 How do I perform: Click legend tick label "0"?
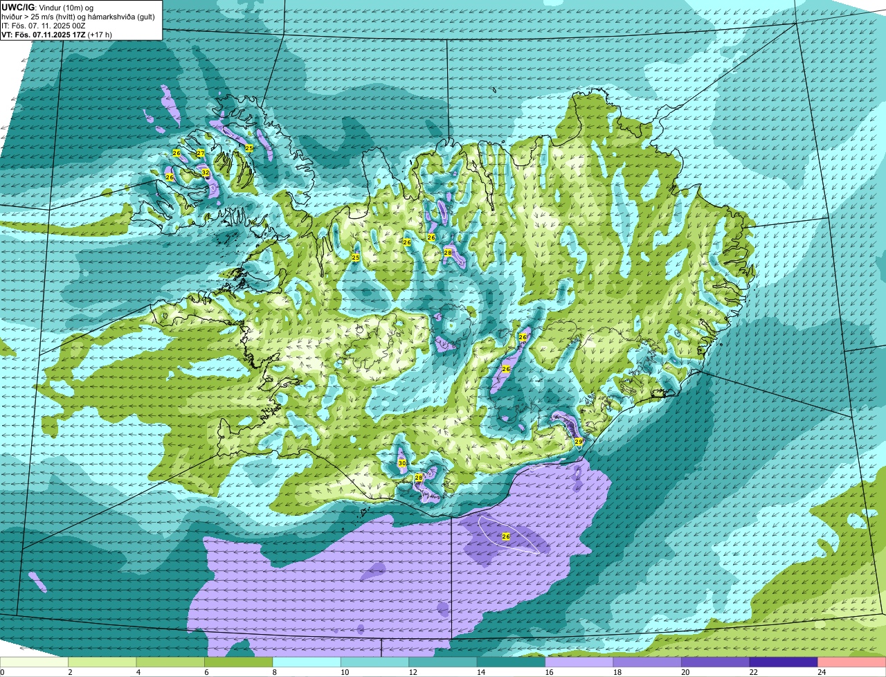click(2, 672)
